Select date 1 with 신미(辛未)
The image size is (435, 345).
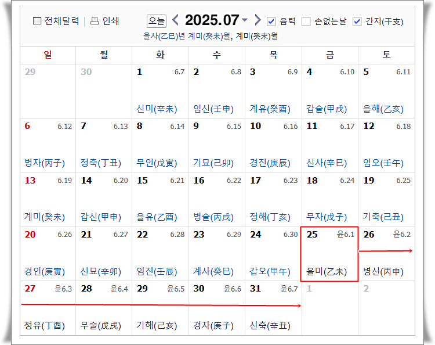click(x=160, y=91)
